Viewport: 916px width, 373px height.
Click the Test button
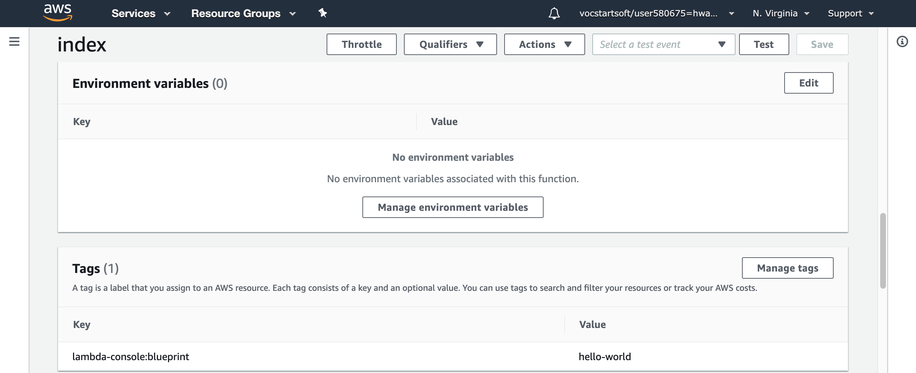(764, 44)
